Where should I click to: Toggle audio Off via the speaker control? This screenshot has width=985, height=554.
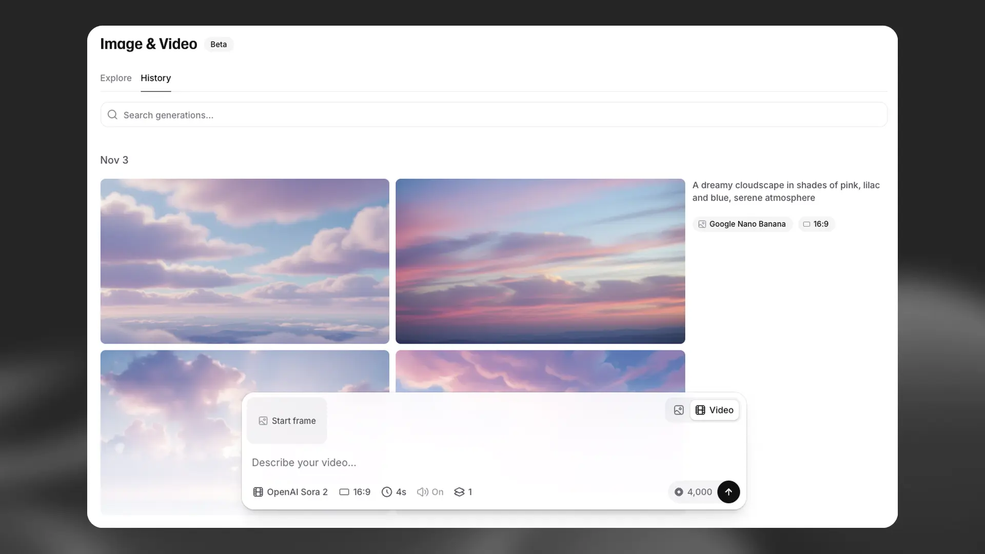[430, 492]
